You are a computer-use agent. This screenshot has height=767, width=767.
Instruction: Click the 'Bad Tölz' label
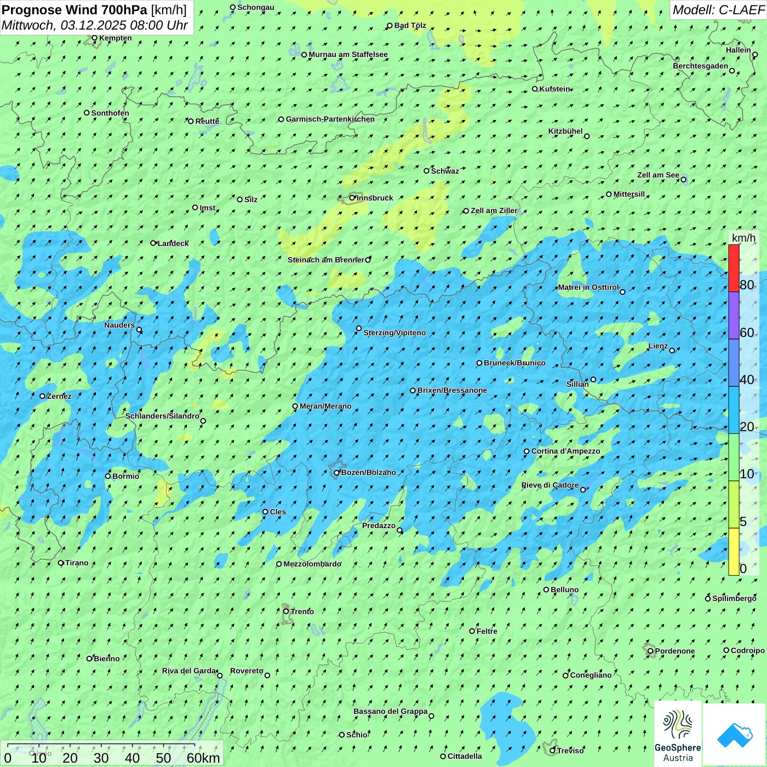[x=410, y=25]
